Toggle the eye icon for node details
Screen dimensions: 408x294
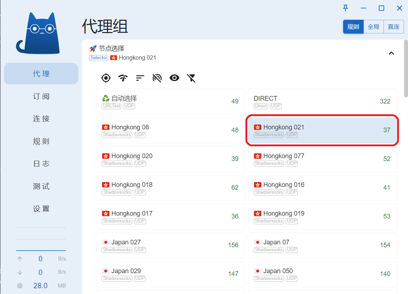174,78
